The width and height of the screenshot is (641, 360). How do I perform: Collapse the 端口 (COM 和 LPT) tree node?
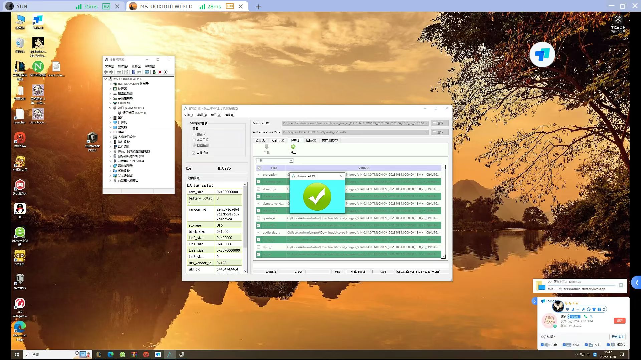(110, 108)
